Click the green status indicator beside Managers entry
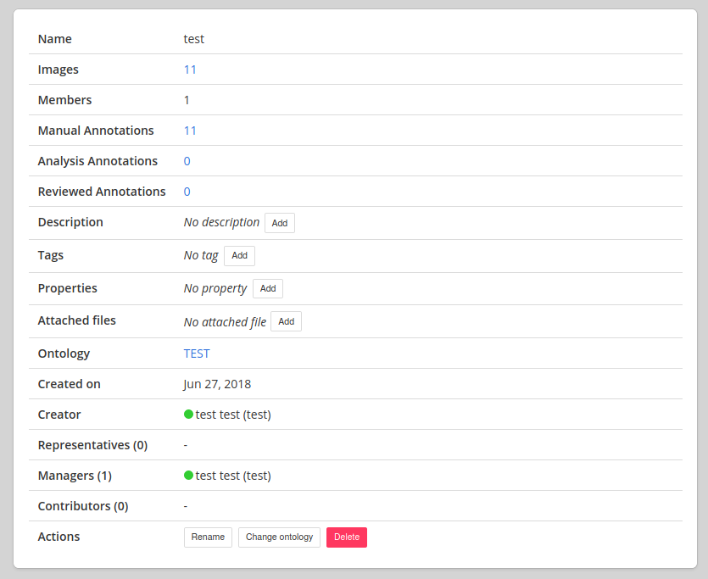708x579 pixels. pyautogui.click(x=187, y=476)
